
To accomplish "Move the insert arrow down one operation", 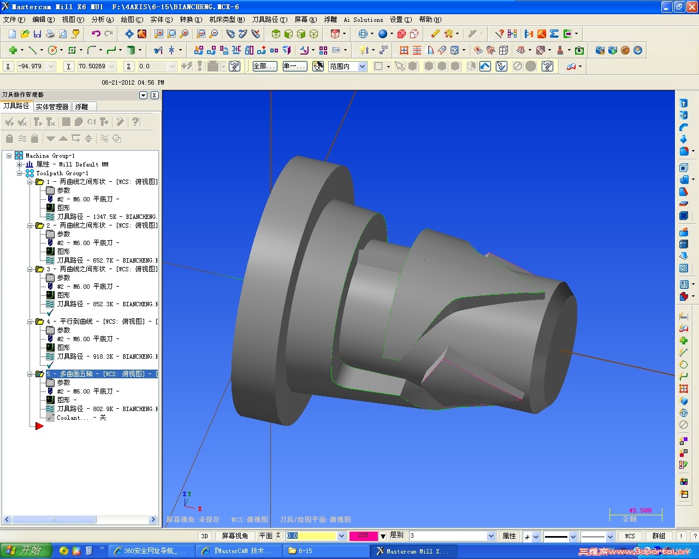I will click(51, 139).
